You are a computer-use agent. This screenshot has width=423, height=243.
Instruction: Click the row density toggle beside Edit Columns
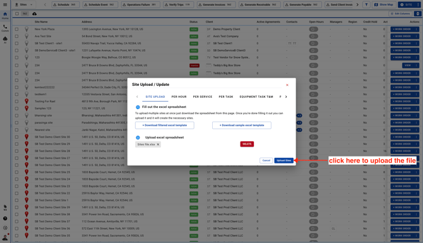coord(417,14)
